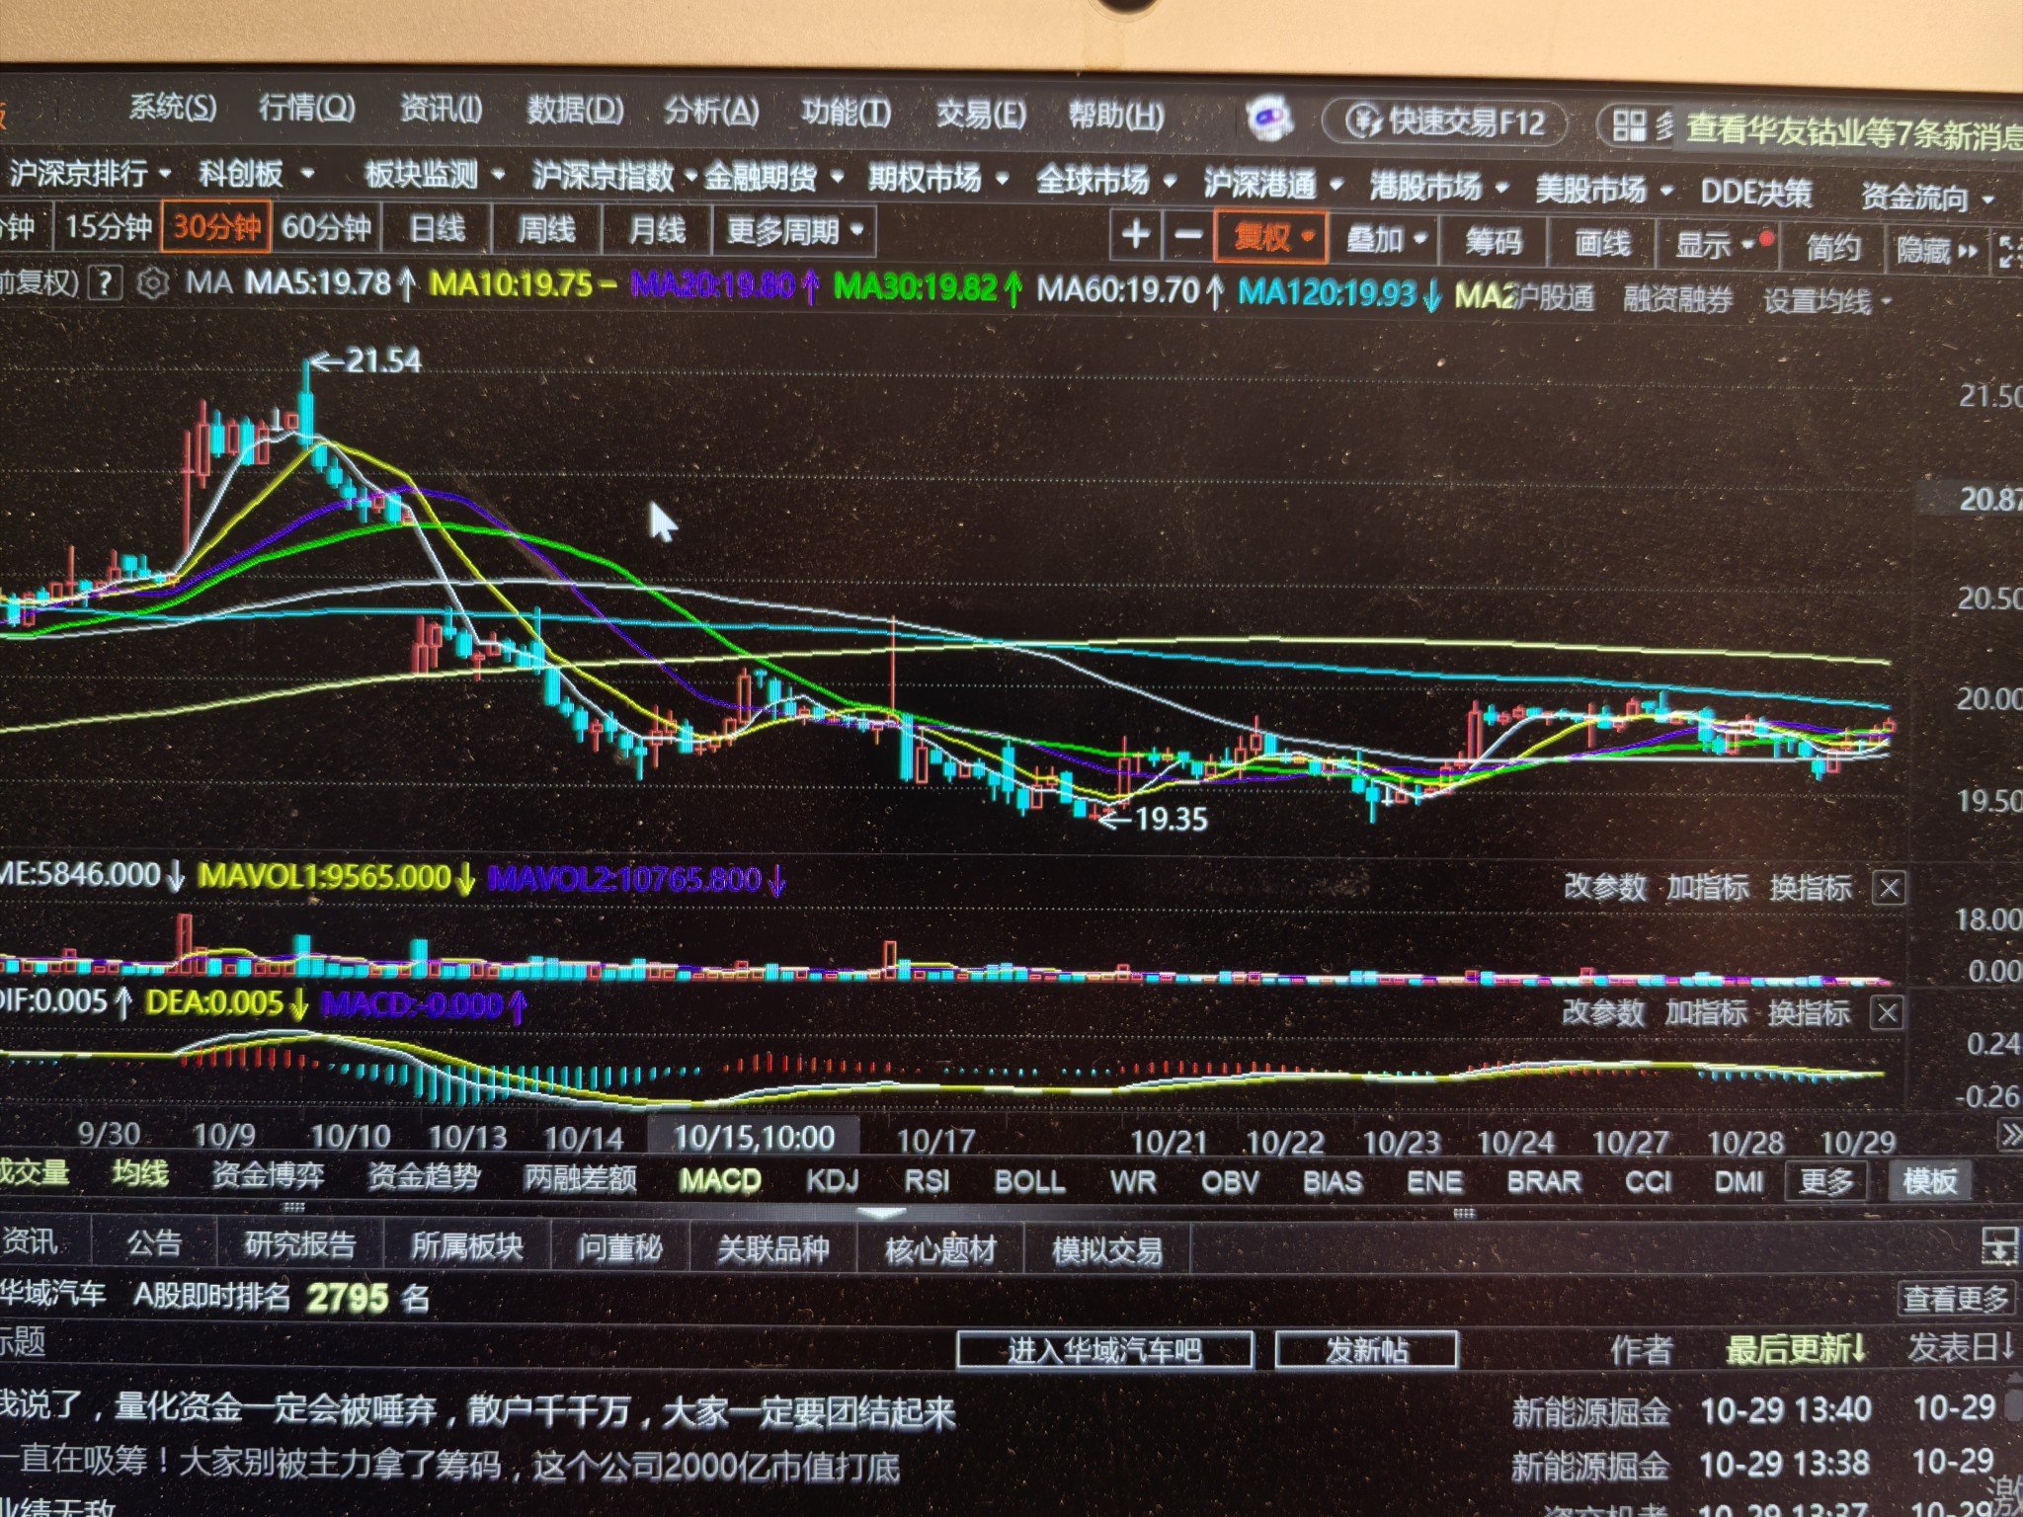Open the 复权 dropdown
The image size is (2023, 1517).
(1271, 237)
